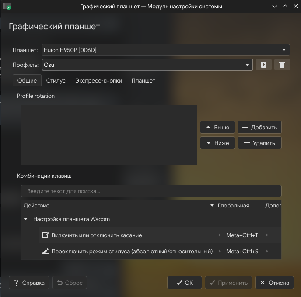Image resolution: width=301 pixels, height=297 pixels.
Task: Switch to the Общие tab
Action: [27, 80]
